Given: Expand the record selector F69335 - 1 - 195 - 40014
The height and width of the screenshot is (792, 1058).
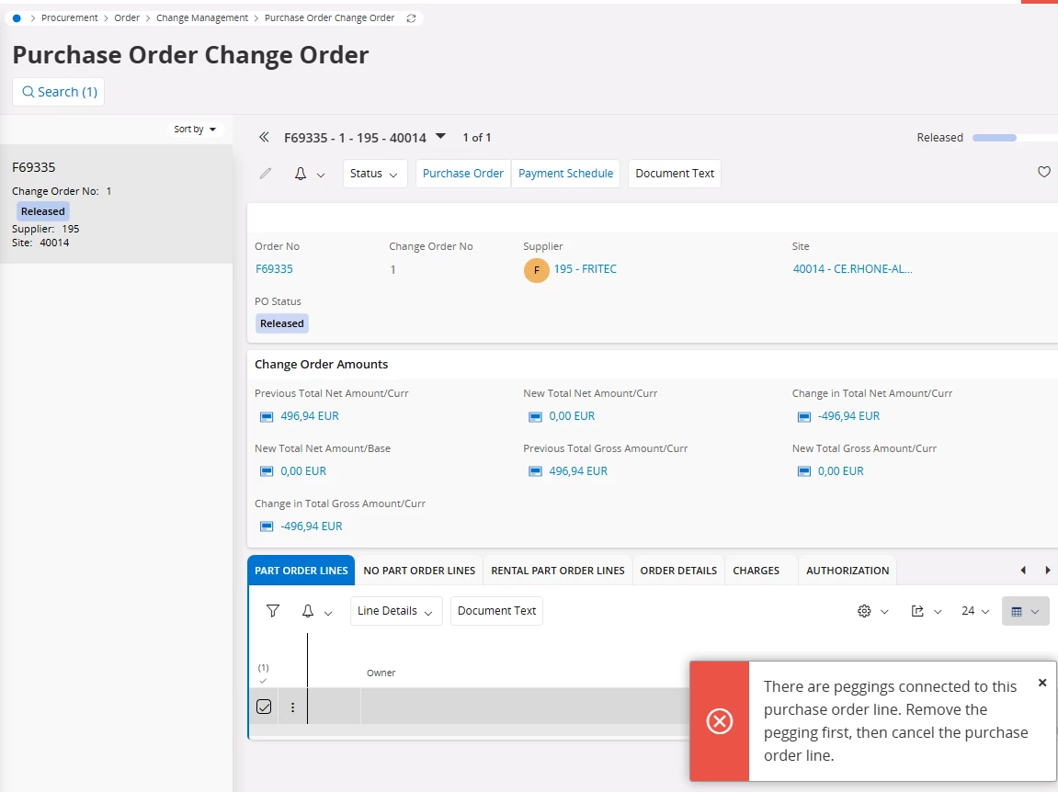Looking at the screenshot, I should tap(440, 136).
